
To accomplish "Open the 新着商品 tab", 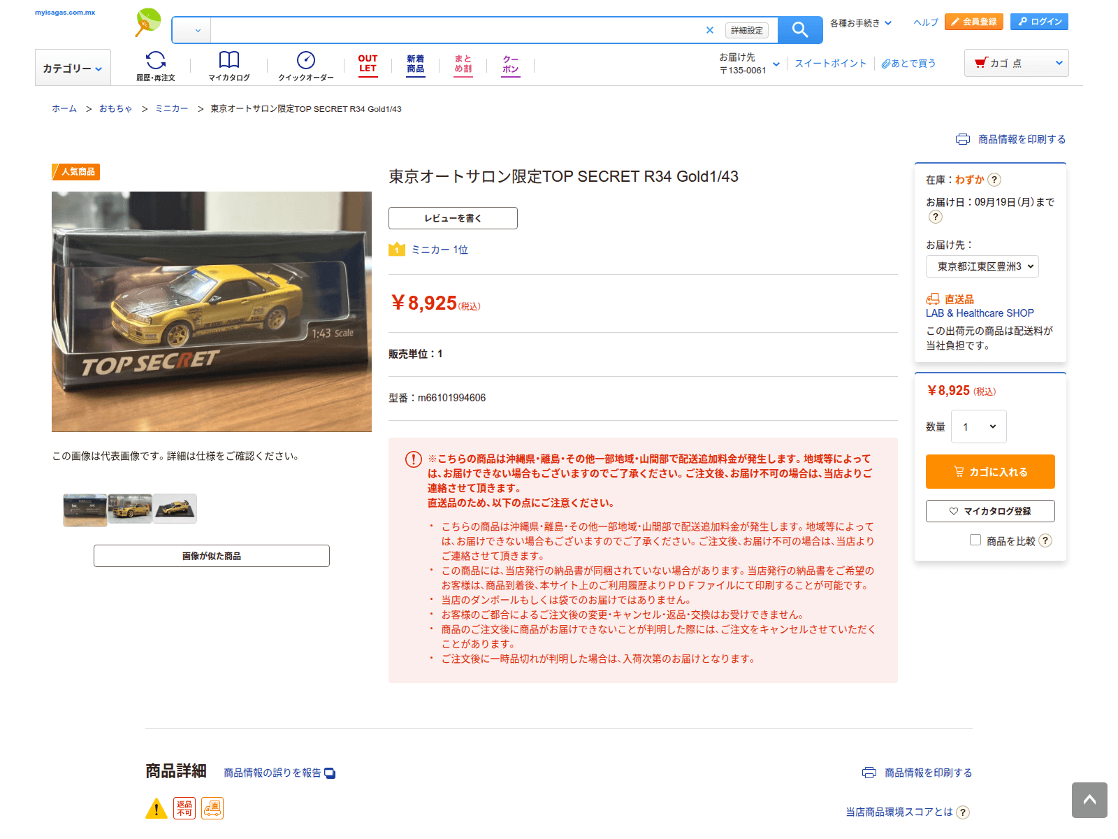I will (x=416, y=65).
